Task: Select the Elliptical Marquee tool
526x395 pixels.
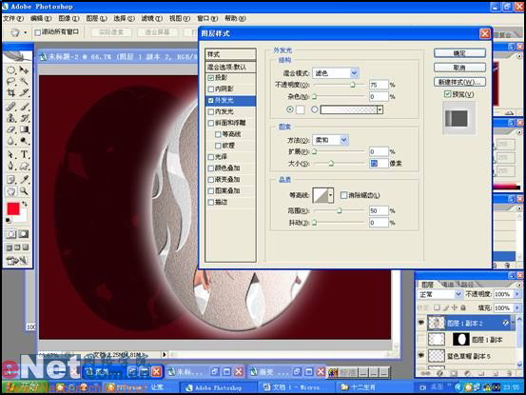Action: (x=10, y=70)
